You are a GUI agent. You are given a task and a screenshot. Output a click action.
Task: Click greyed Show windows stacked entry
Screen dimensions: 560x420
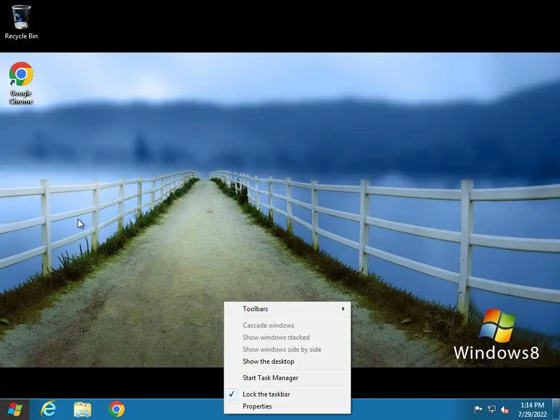(x=288, y=337)
